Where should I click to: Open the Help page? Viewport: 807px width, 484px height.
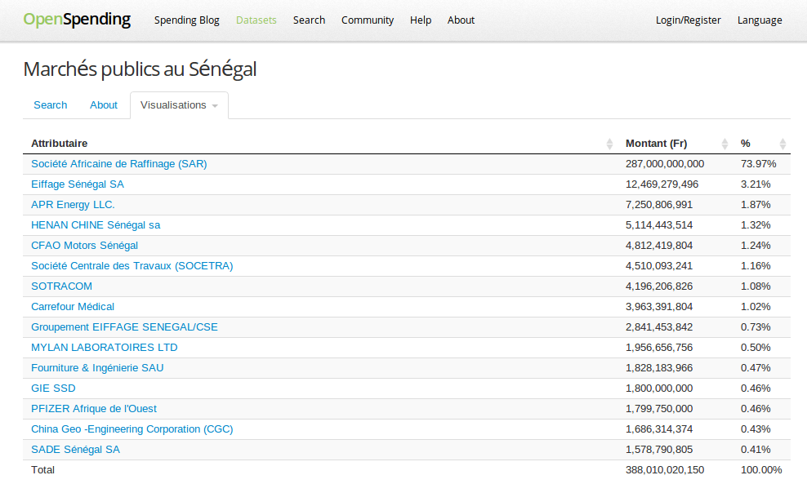point(420,20)
